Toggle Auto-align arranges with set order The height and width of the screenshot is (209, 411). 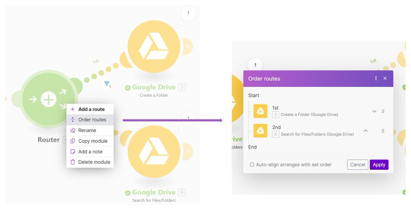click(x=252, y=165)
